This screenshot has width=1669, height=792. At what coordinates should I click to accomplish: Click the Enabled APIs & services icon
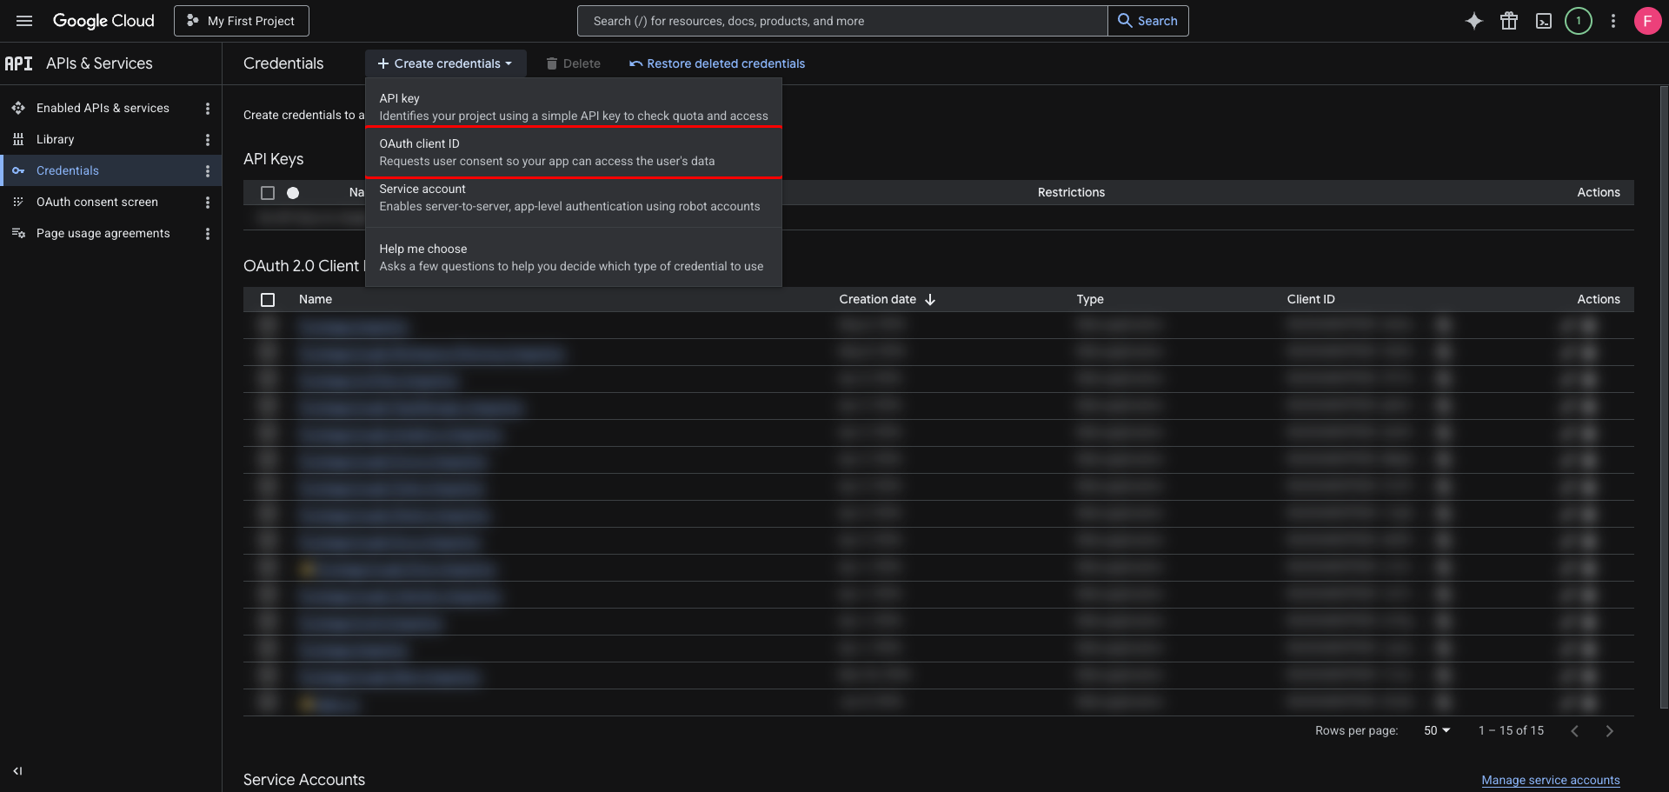point(18,108)
